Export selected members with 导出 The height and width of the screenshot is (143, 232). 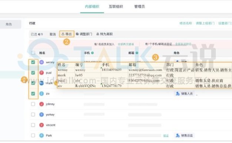click(x=67, y=34)
